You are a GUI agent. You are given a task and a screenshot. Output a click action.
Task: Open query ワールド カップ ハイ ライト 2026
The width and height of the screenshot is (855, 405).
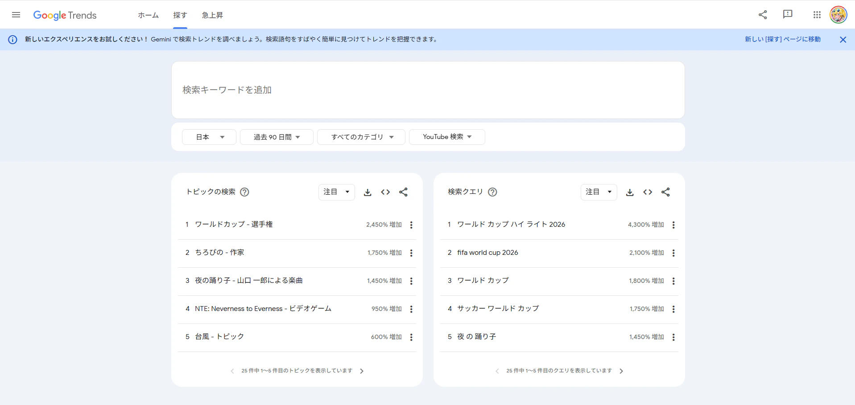pos(511,225)
